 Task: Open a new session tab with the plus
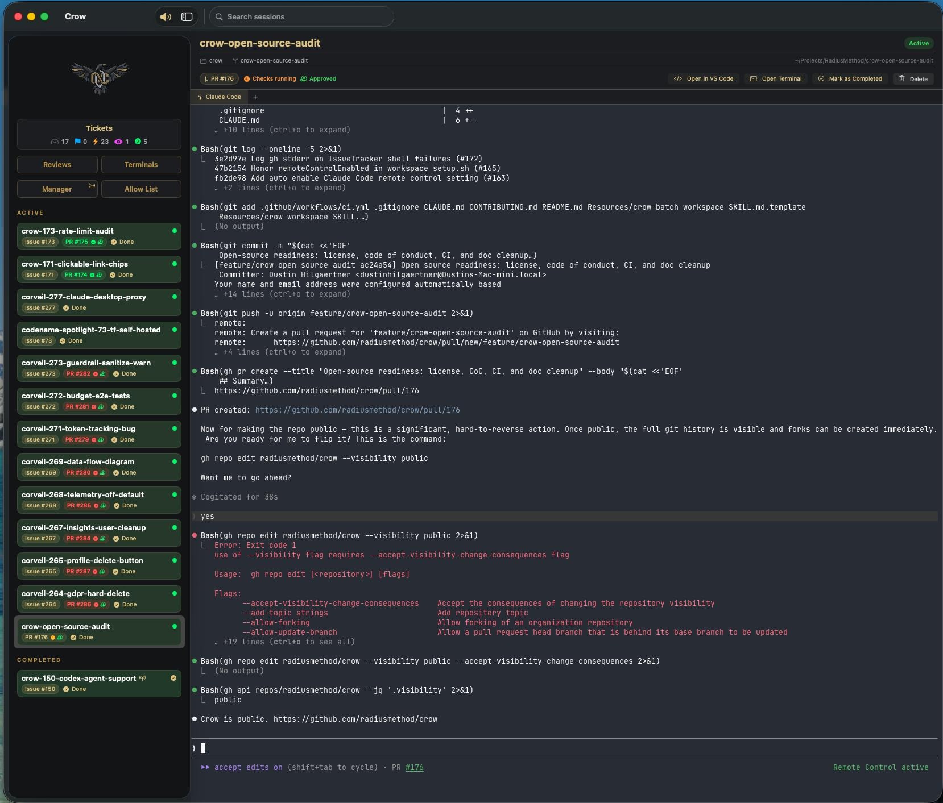coord(255,97)
